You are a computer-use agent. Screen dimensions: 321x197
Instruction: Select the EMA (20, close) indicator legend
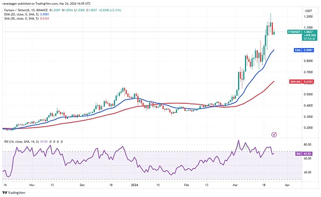click(27, 14)
